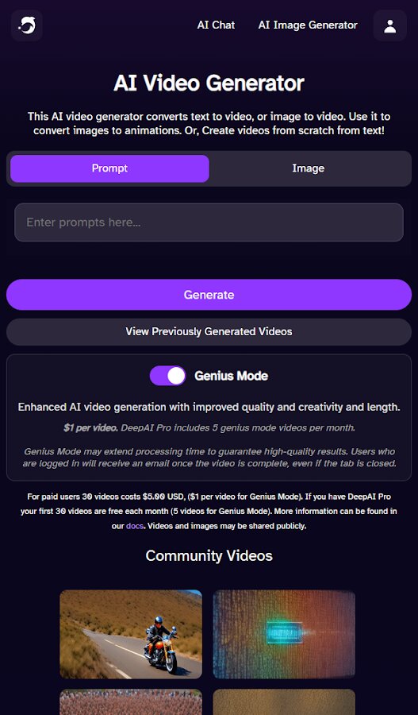
Task: Open the bottom-left partially visible video thumbnail
Action: coord(131,702)
